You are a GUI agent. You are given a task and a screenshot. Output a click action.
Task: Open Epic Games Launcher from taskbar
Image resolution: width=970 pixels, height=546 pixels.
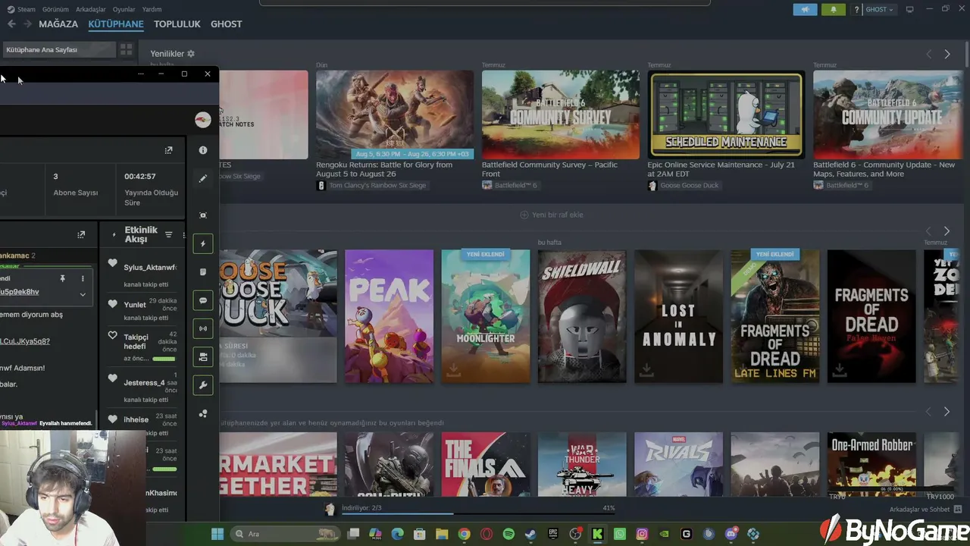point(553,534)
